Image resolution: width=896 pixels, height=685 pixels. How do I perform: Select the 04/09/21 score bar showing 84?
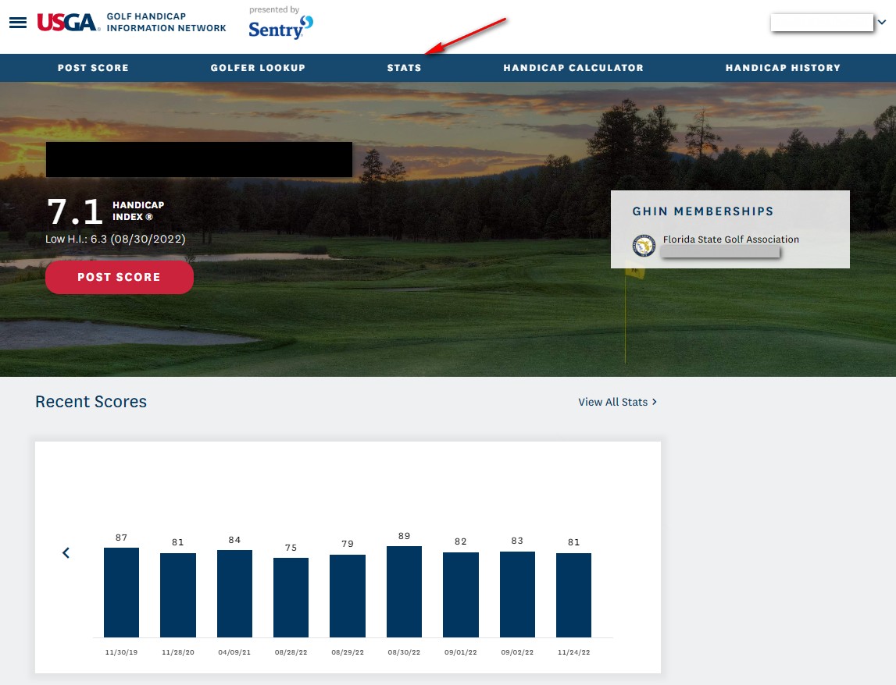(234, 594)
